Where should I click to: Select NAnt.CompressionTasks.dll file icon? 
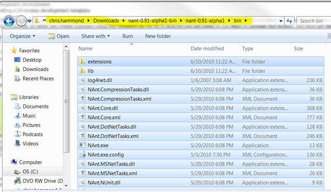click(x=82, y=90)
